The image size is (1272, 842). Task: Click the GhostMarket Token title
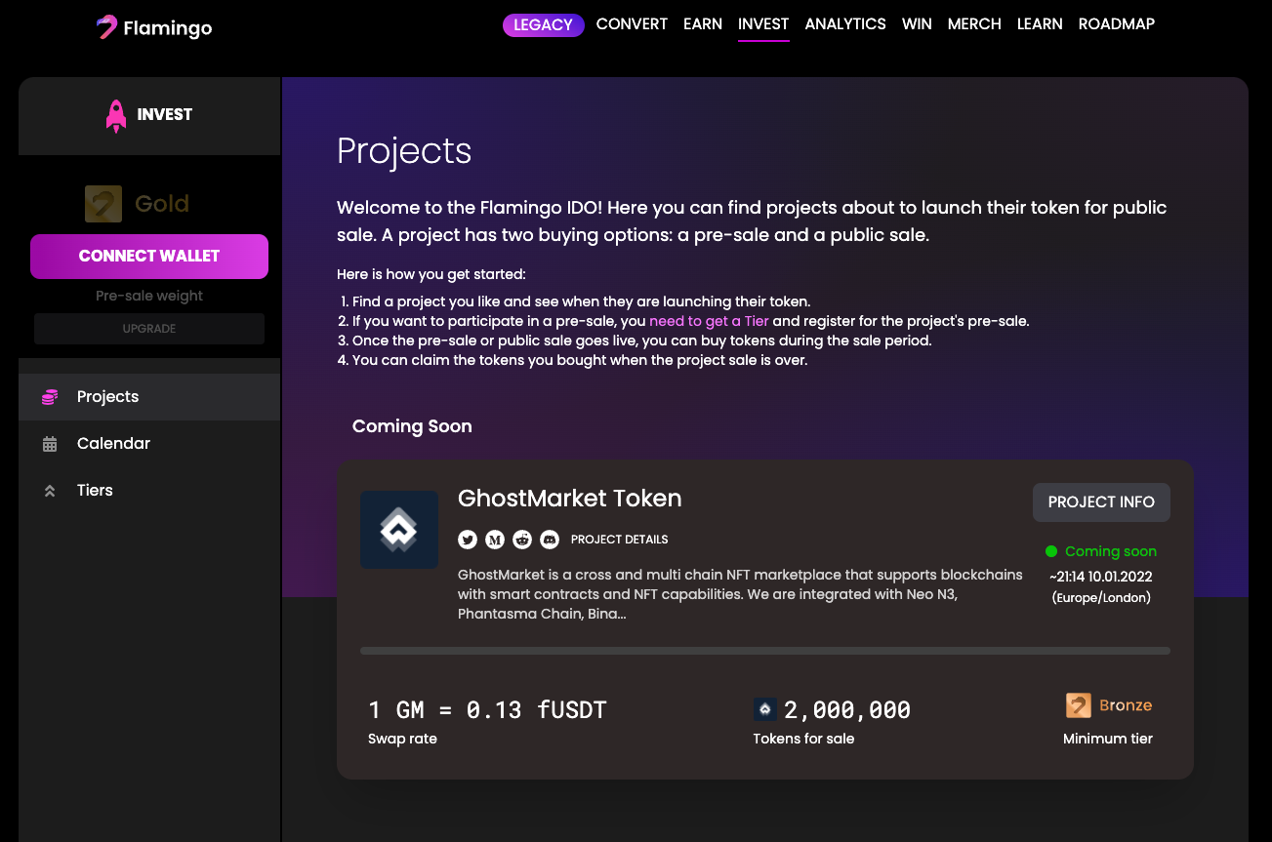point(570,499)
